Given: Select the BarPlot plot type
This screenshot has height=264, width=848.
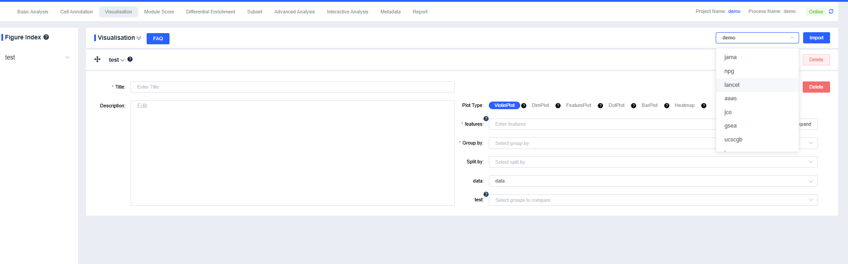Looking at the screenshot, I should (x=649, y=106).
